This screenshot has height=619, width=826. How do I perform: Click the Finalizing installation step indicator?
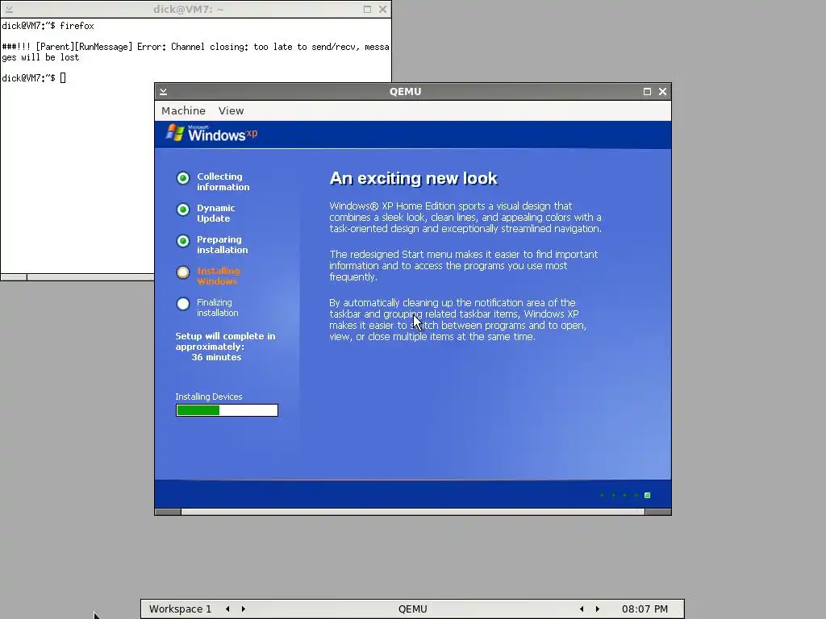pyautogui.click(x=183, y=304)
